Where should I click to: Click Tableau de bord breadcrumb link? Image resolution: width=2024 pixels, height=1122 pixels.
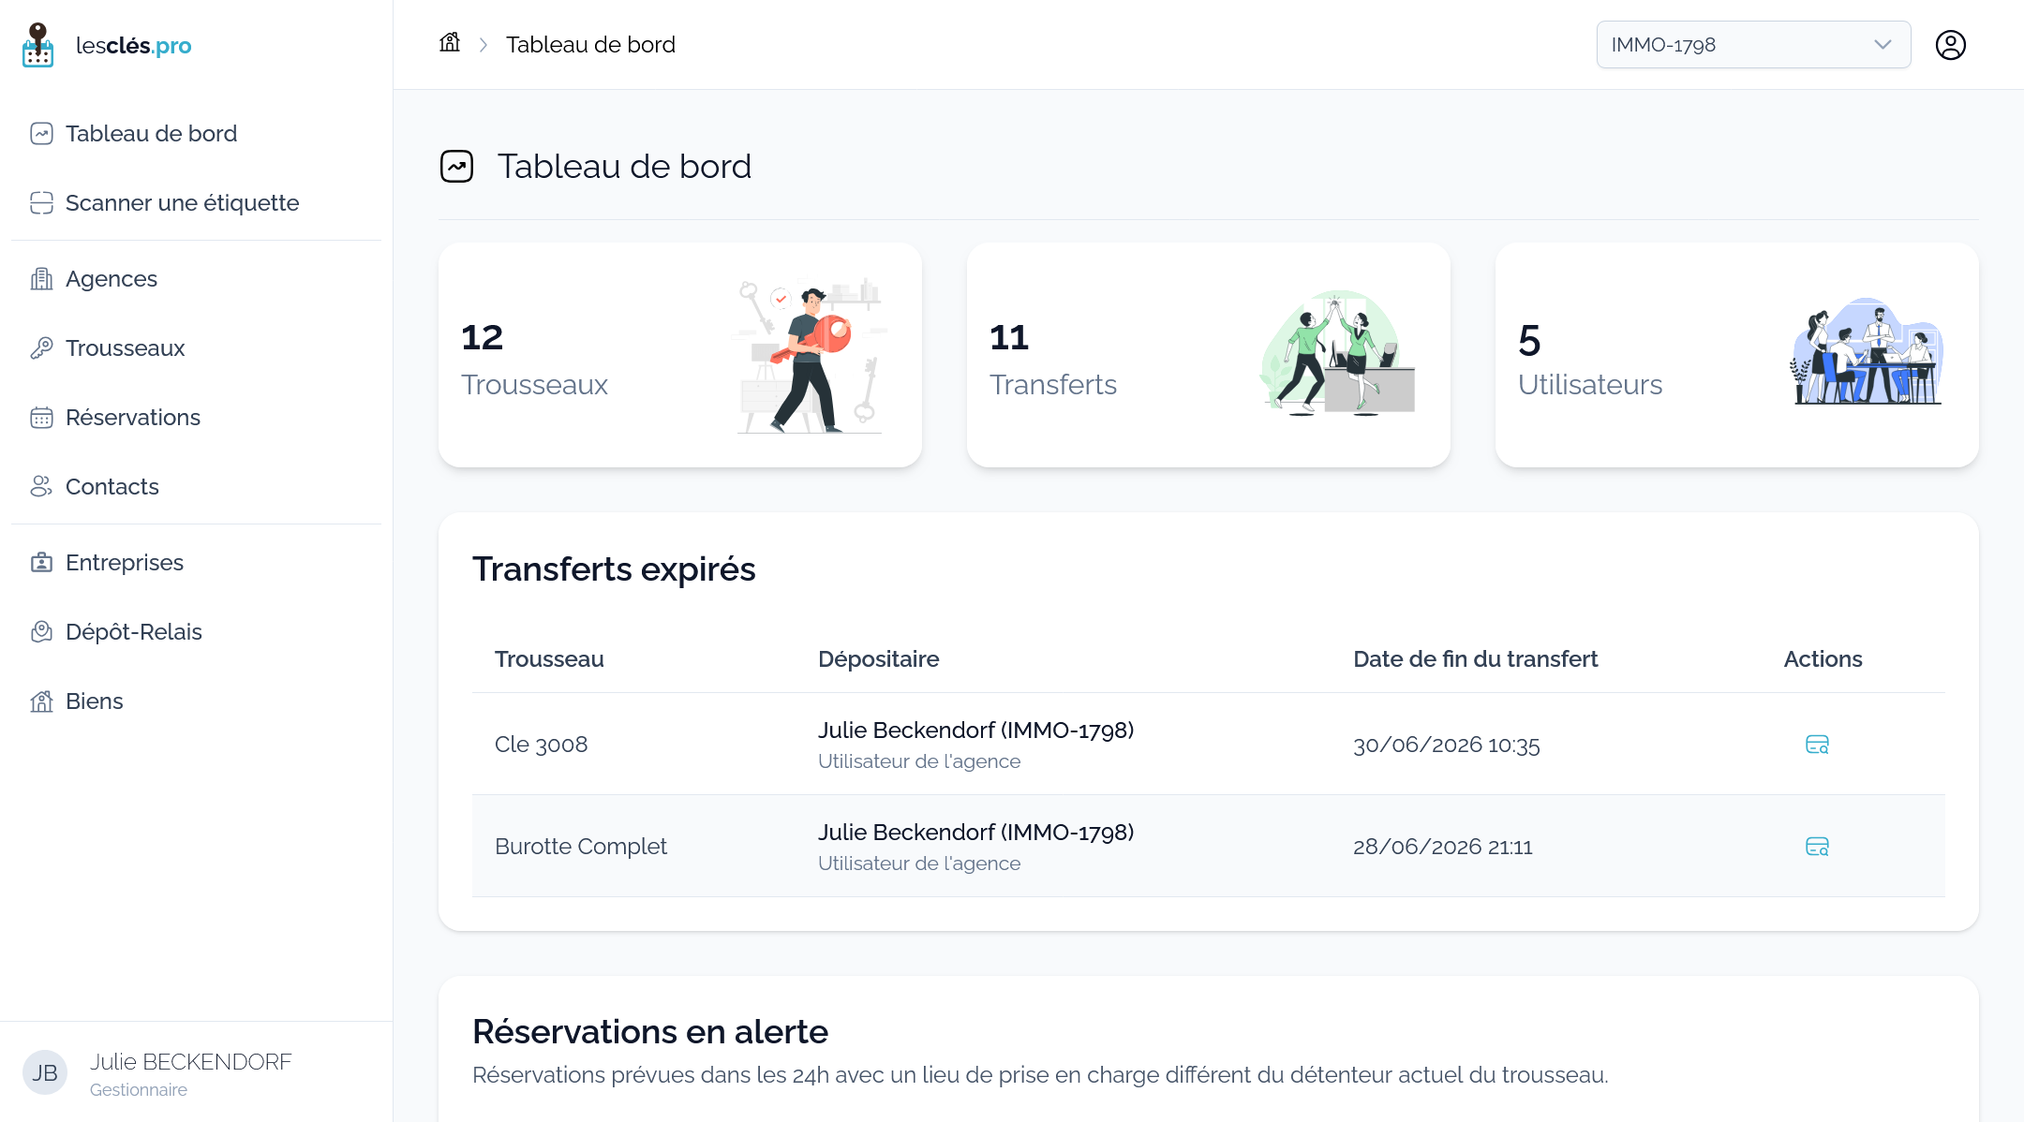(x=590, y=45)
